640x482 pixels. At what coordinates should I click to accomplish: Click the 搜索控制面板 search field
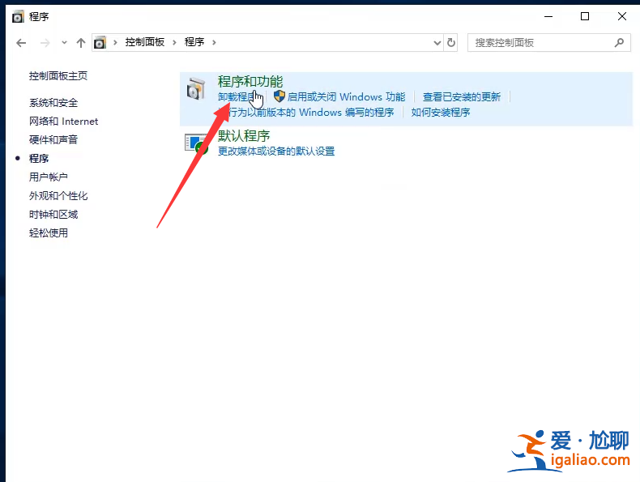[x=548, y=42]
